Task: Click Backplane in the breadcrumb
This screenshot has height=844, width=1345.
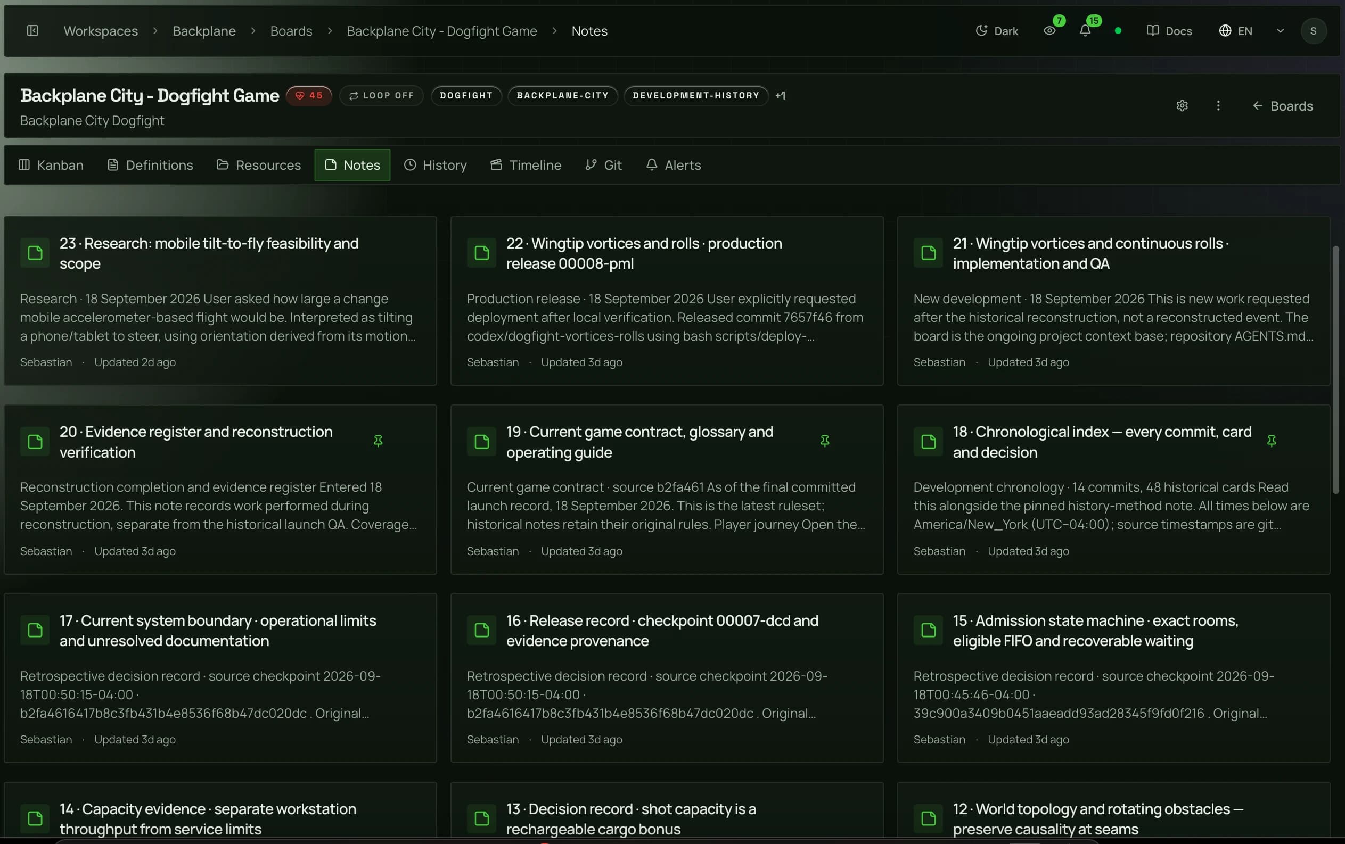Action: pyautogui.click(x=204, y=31)
